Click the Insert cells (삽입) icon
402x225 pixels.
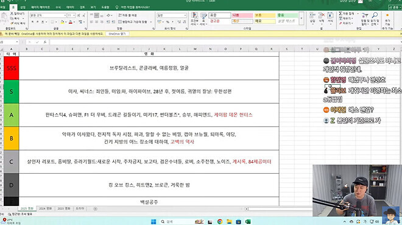312,15
